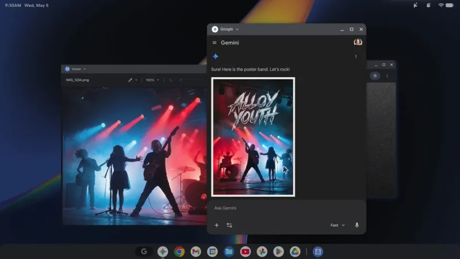The image size is (460, 259).
Task: Open the Files app in shelf
Action: point(229,252)
